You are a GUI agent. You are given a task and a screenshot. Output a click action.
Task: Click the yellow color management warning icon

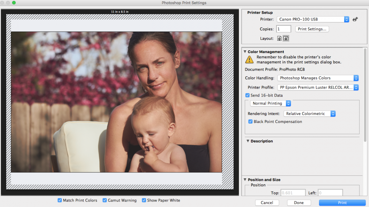click(x=249, y=59)
